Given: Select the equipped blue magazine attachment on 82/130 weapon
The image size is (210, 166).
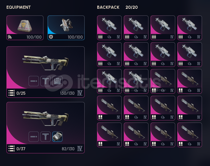Looking at the screenshot, I should (57, 137).
